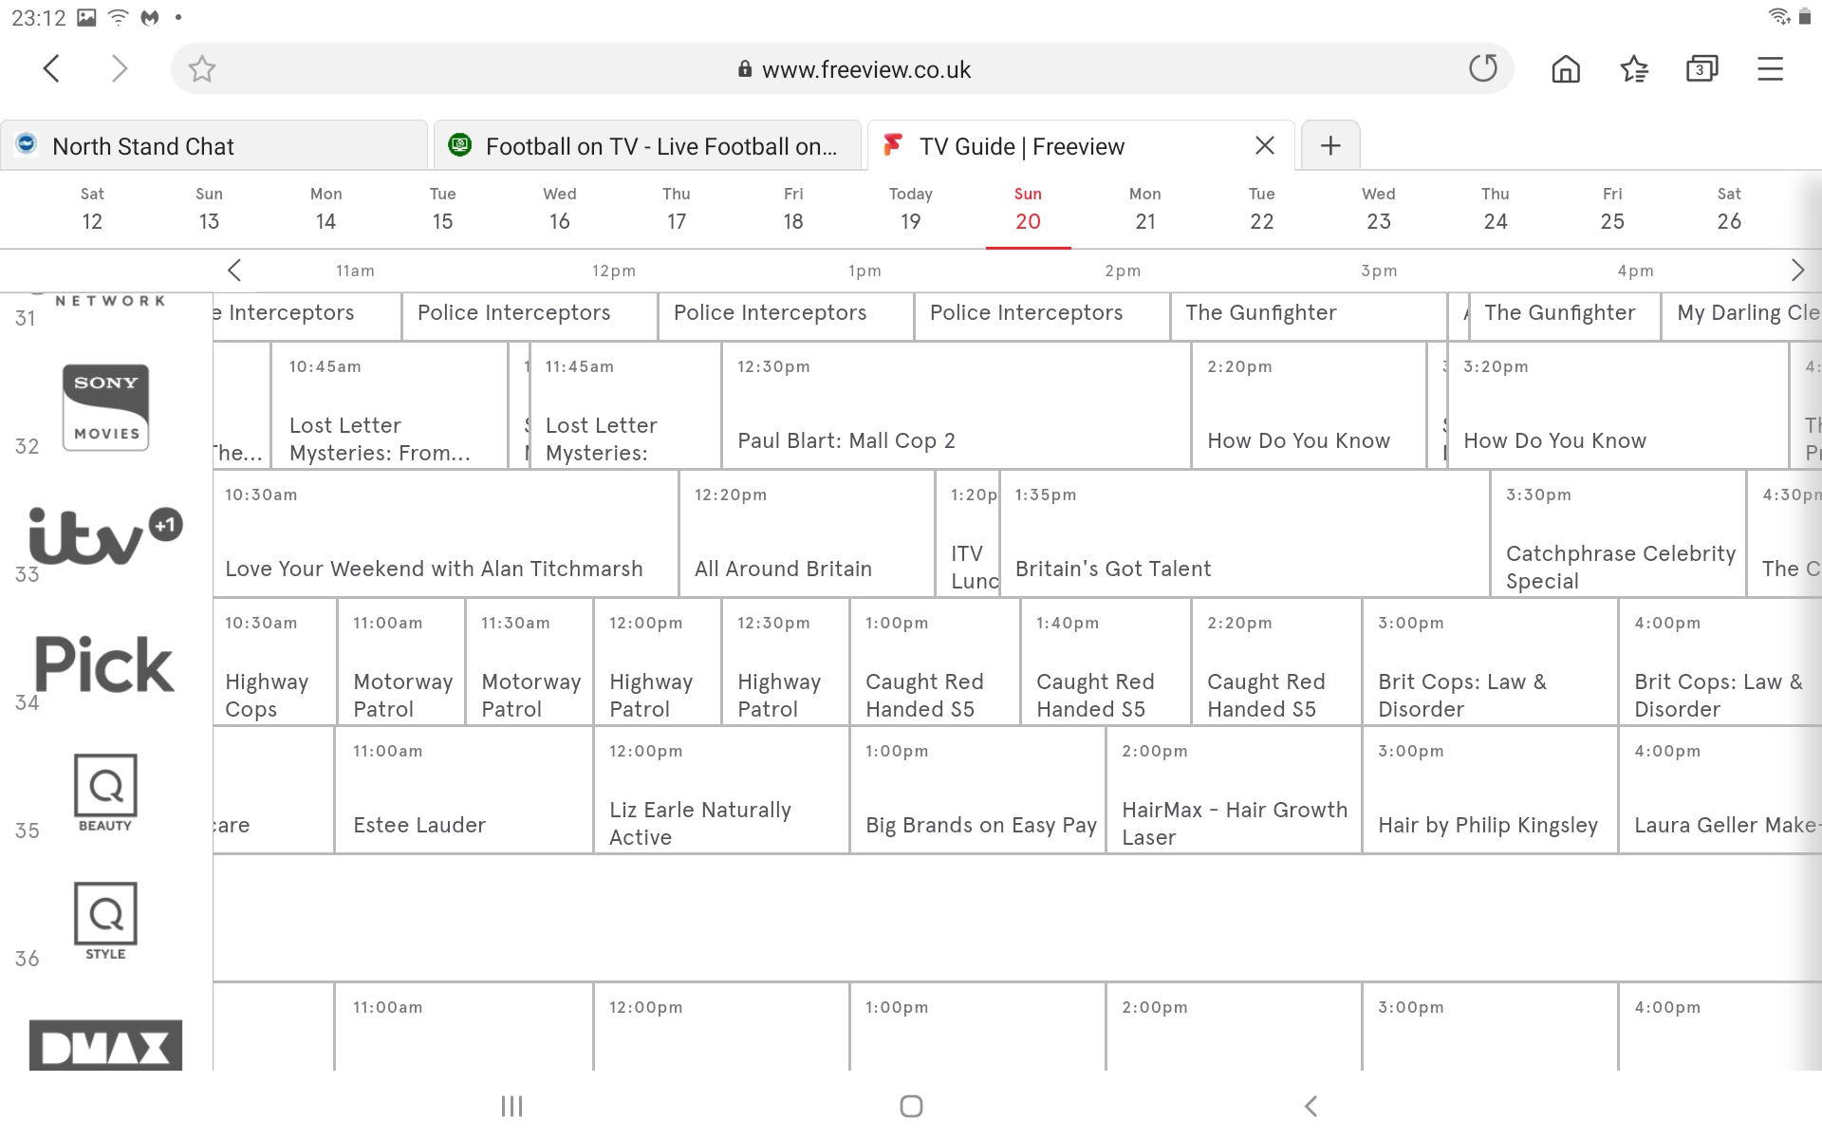Select Sat 12 in date strip
The width and height of the screenshot is (1822, 1139).
pyautogui.click(x=92, y=209)
